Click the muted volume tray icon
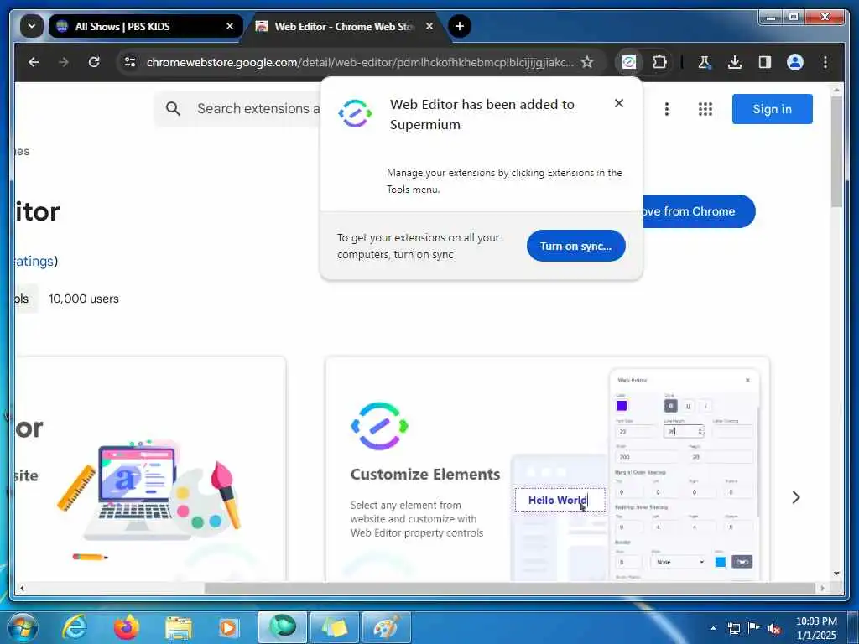859x644 pixels. (774, 628)
